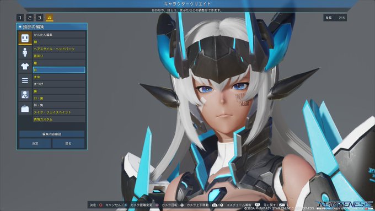The width and height of the screenshot is (375, 211).
Task: Select 鼻 menu entry
Action: pos(59,91)
